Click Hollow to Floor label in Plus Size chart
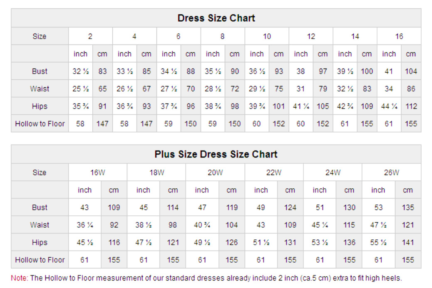Image resolution: width=432 pixels, height=288 pixels. pos(40,260)
